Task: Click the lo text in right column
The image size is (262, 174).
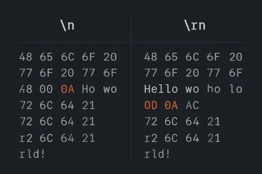Action: (x=236, y=89)
